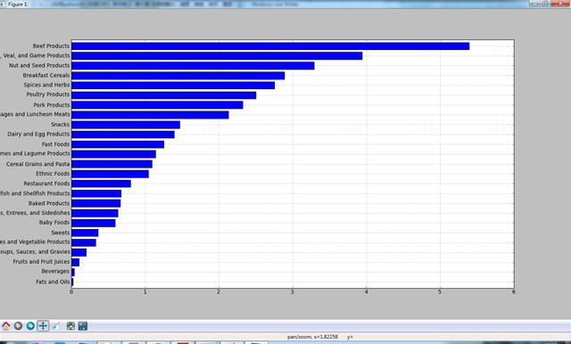Click the Breakfast Cereals bar
The width and height of the screenshot is (571, 344).
coord(178,76)
